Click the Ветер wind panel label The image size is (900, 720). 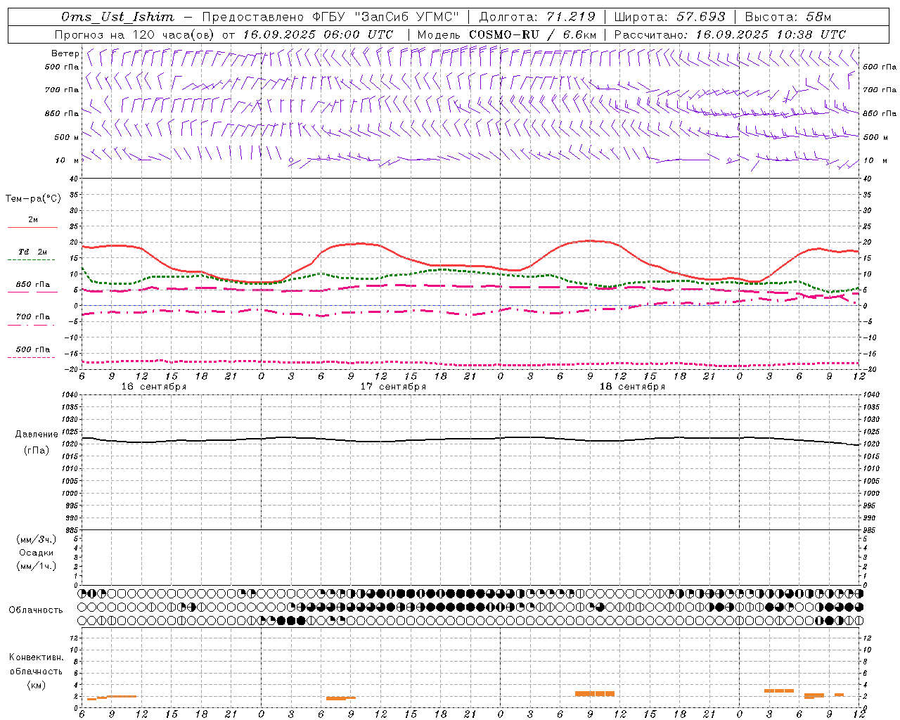pos(65,53)
